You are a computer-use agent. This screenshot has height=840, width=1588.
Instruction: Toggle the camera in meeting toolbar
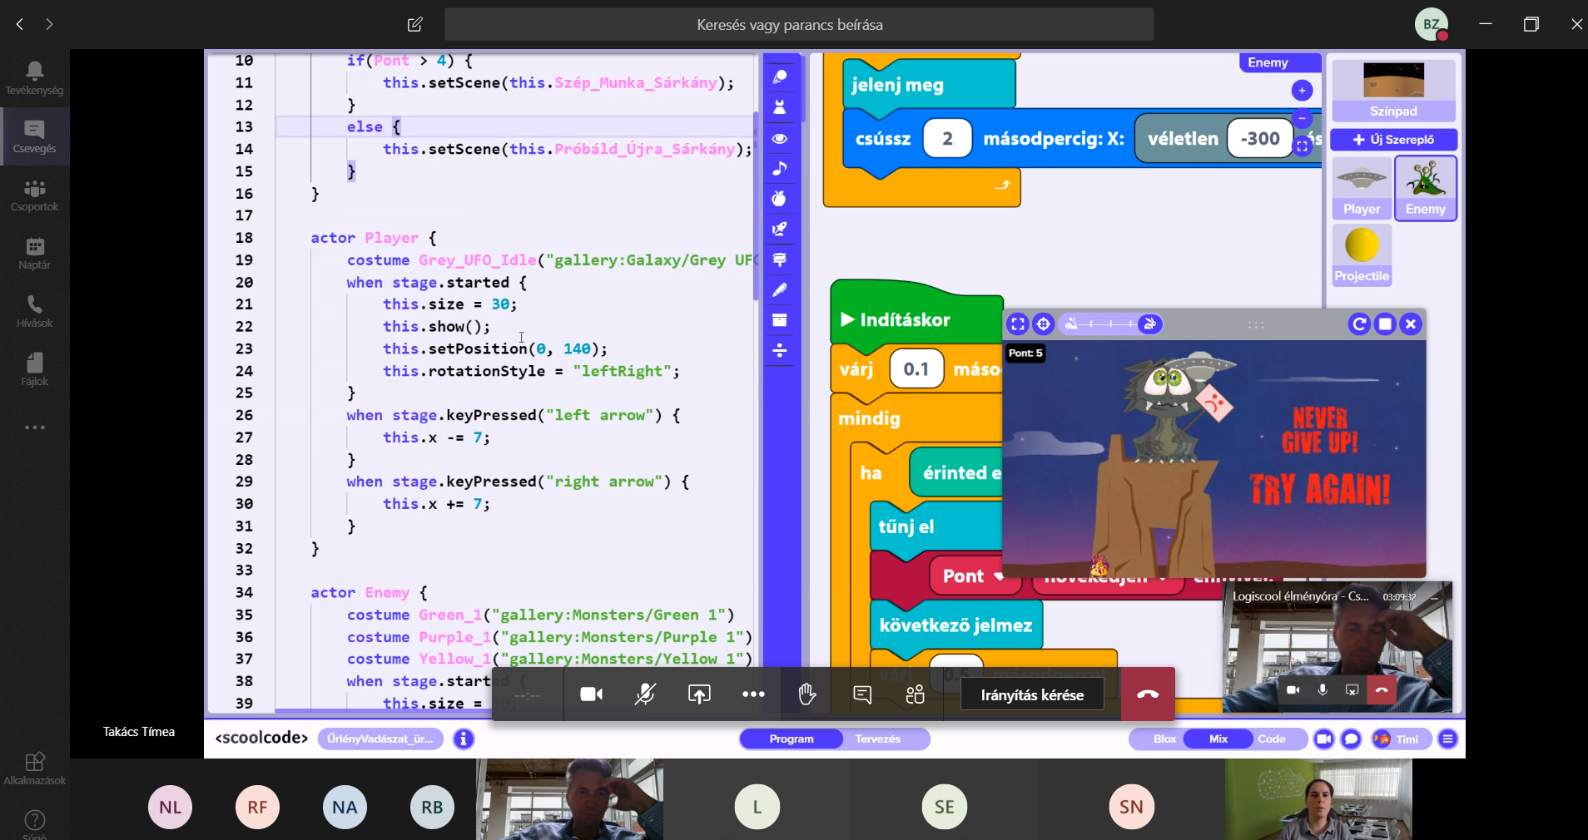tap(591, 694)
